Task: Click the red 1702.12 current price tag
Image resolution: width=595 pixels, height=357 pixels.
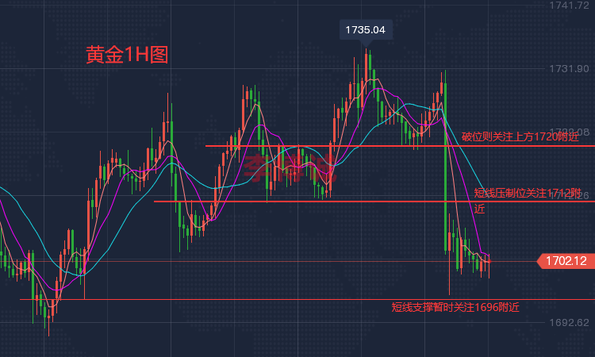Action: (x=566, y=260)
